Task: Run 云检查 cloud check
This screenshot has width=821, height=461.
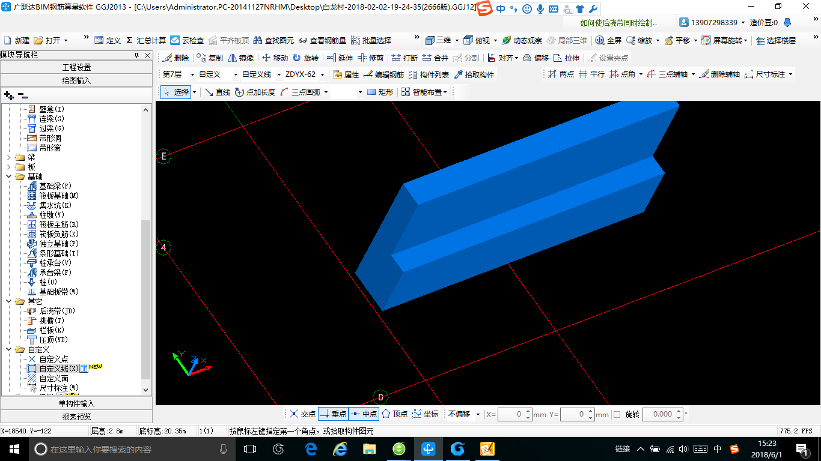Action: click(187, 40)
